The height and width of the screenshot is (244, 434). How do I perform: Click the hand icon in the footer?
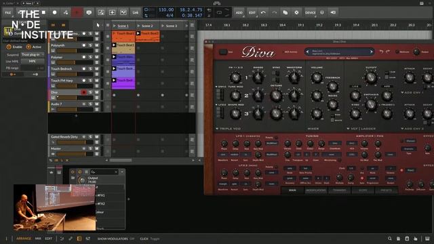[x=416, y=239]
